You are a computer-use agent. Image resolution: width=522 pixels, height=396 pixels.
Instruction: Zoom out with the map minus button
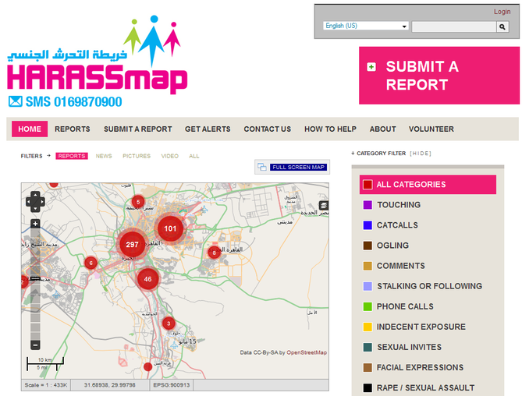(35, 345)
